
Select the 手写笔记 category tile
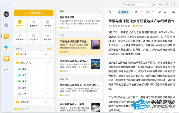[x=20, y=38]
